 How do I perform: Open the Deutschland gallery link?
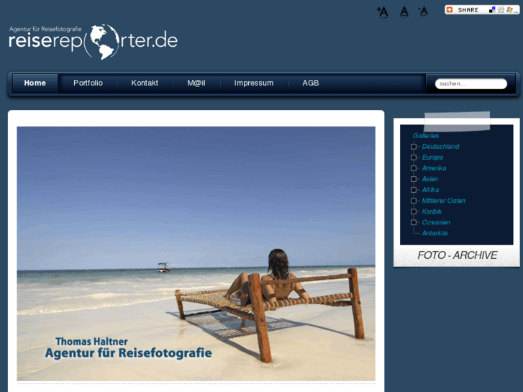[x=440, y=147]
